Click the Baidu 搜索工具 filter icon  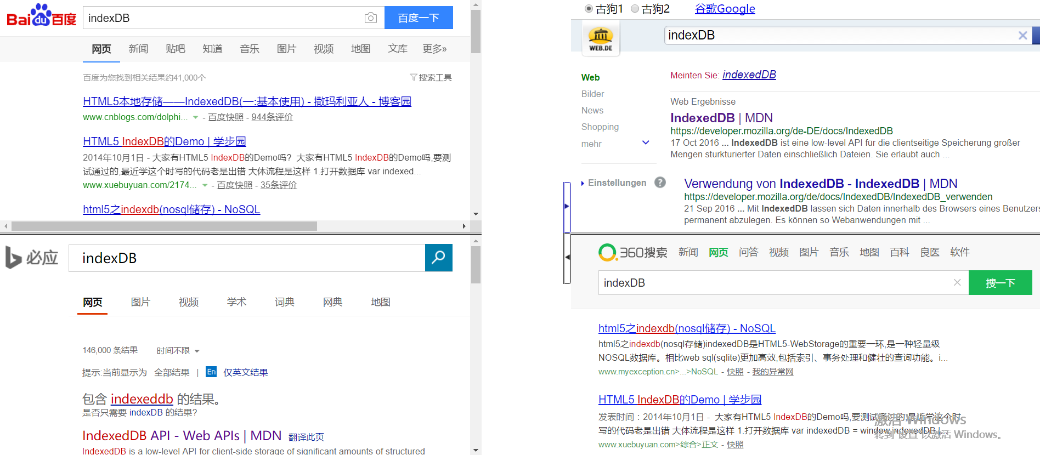click(414, 77)
